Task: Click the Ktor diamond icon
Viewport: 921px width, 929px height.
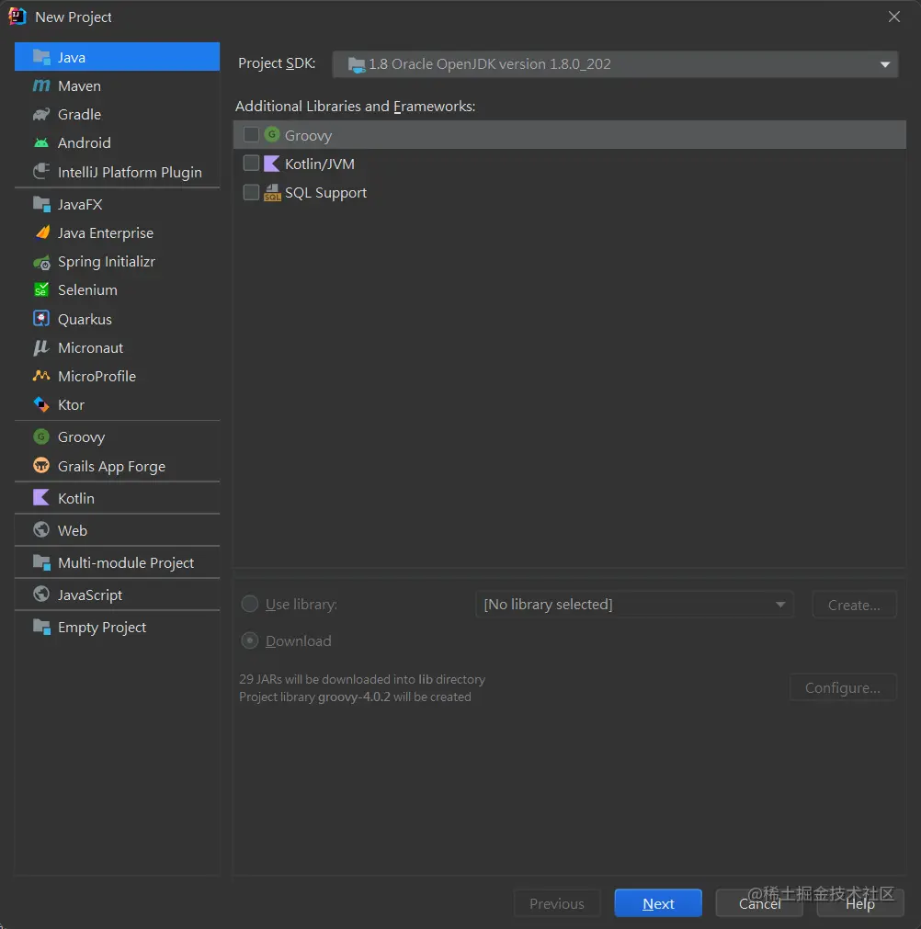Action: (x=41, y=404)
